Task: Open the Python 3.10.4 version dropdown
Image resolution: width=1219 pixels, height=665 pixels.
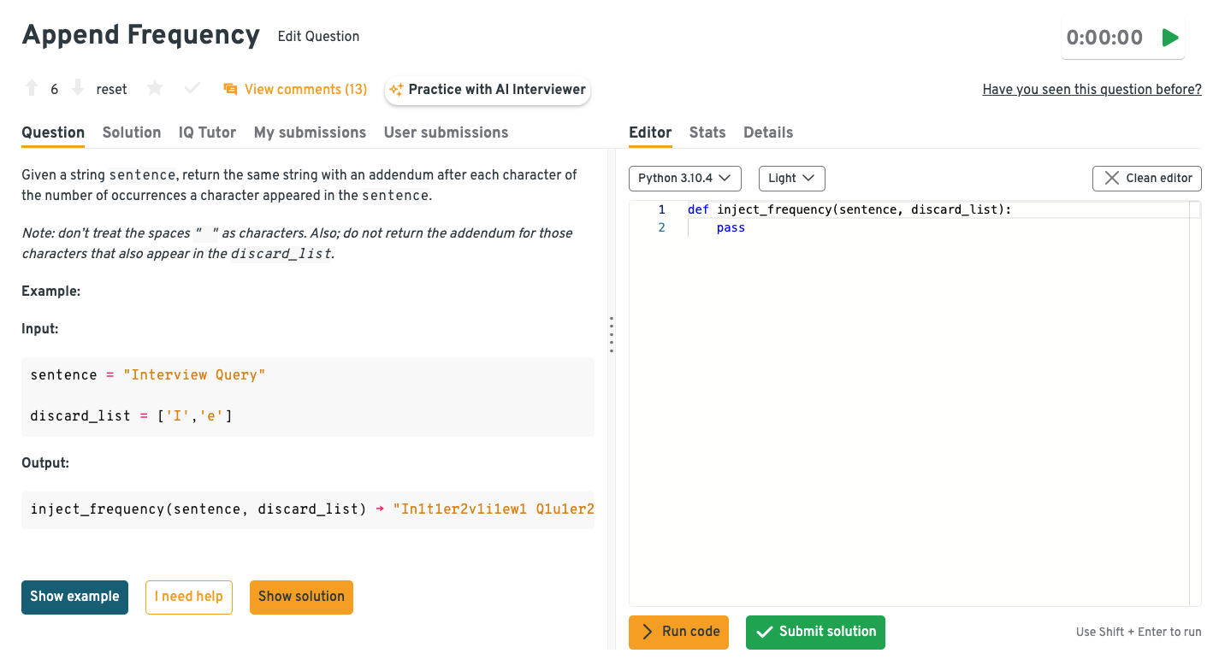Action: 684,178
